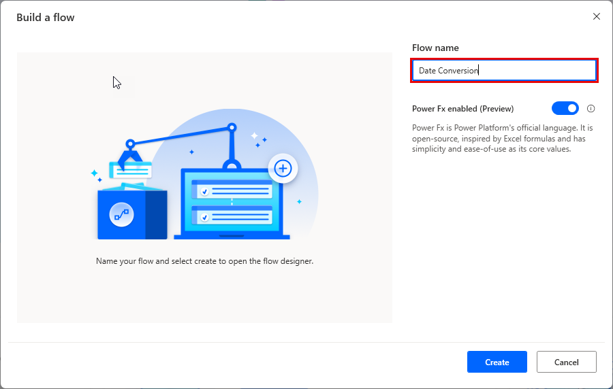Toggle the Power Fx enabled switch
The width and height of the screenshot is (613, 389).
click(565, 108)
